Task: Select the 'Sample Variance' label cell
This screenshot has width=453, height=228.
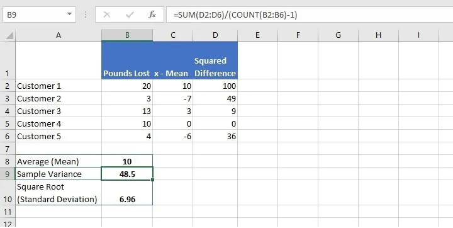Action: click(x=59, y=174)
